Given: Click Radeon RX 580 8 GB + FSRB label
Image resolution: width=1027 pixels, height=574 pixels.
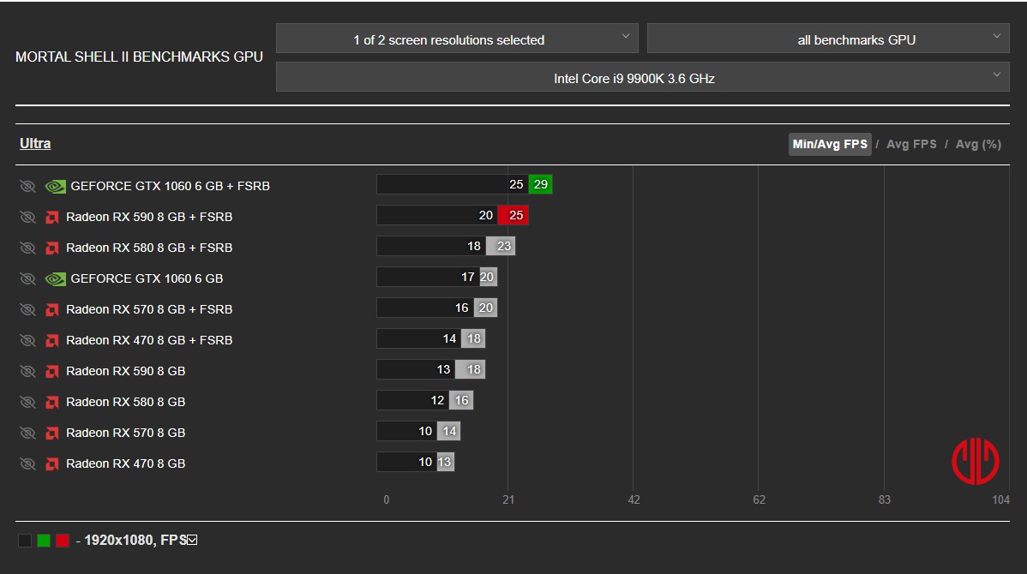Looking at the screenshot, I should (x=149, y=248).
